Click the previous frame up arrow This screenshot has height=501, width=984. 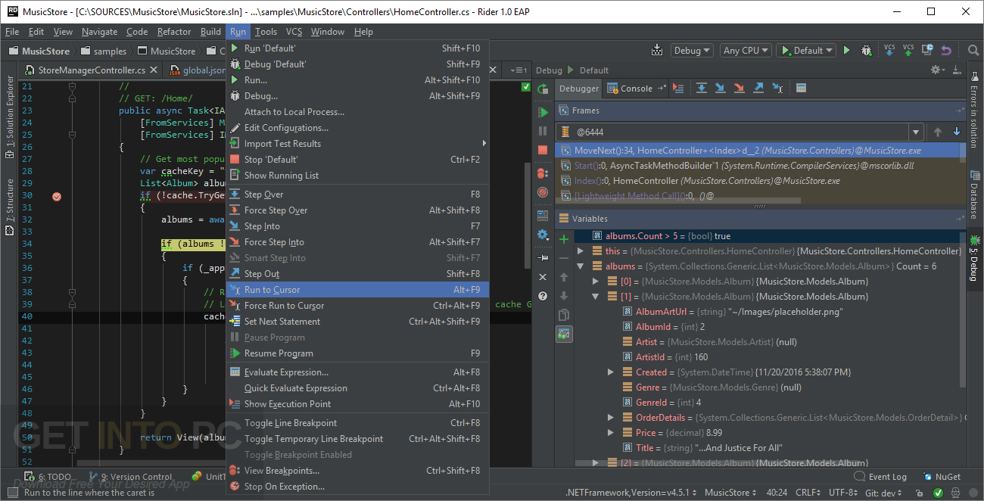(938, 132)
